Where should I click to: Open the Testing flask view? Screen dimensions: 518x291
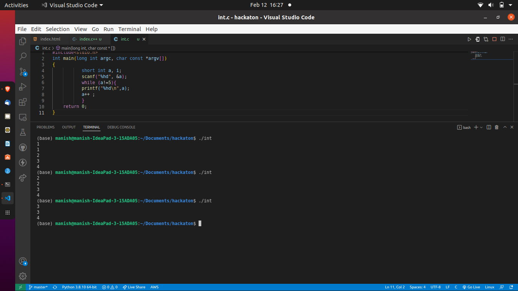23,132
